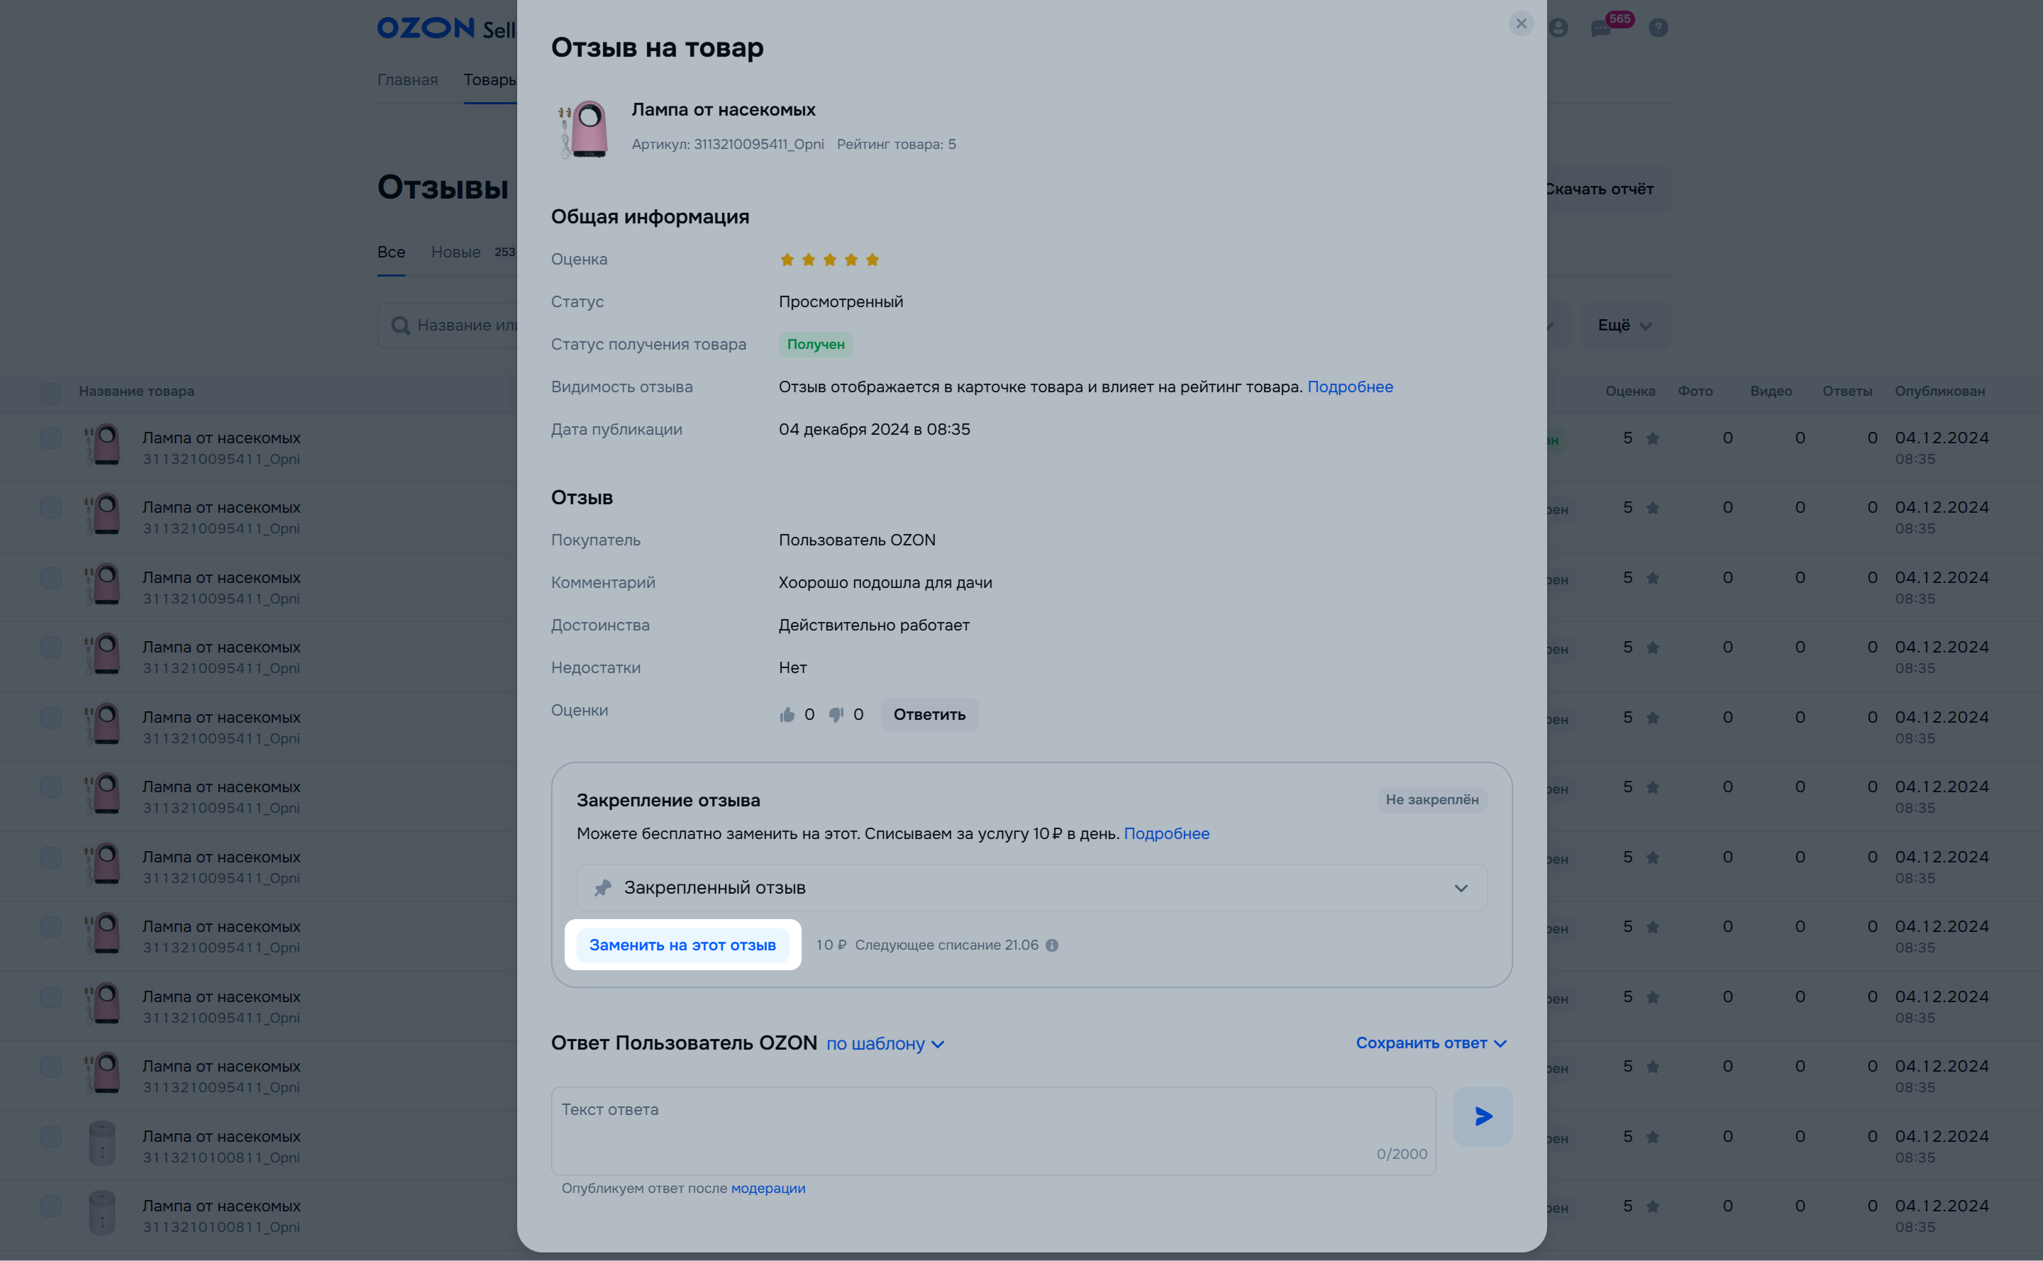Screen dimensions: 2043x1261
Task: Open the user profile icon in header
Action: 1558,28
